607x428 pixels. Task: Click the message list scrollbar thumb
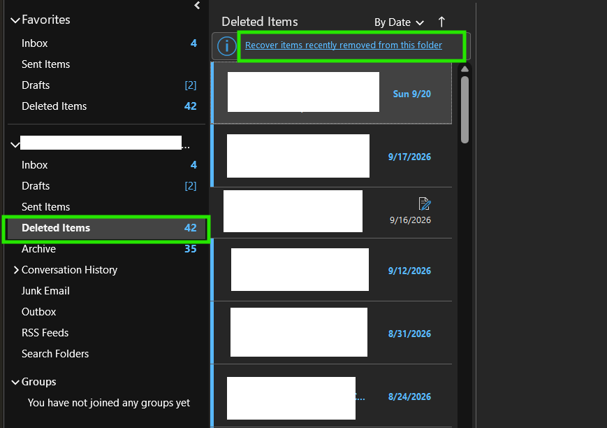point(465,110)
